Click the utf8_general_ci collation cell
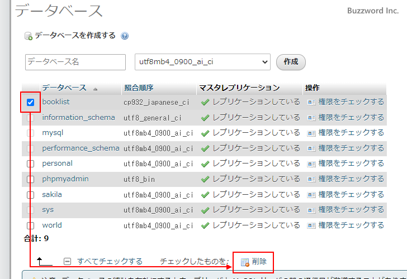Viewport: 407px width, 279px height. [x=153, y=118]
